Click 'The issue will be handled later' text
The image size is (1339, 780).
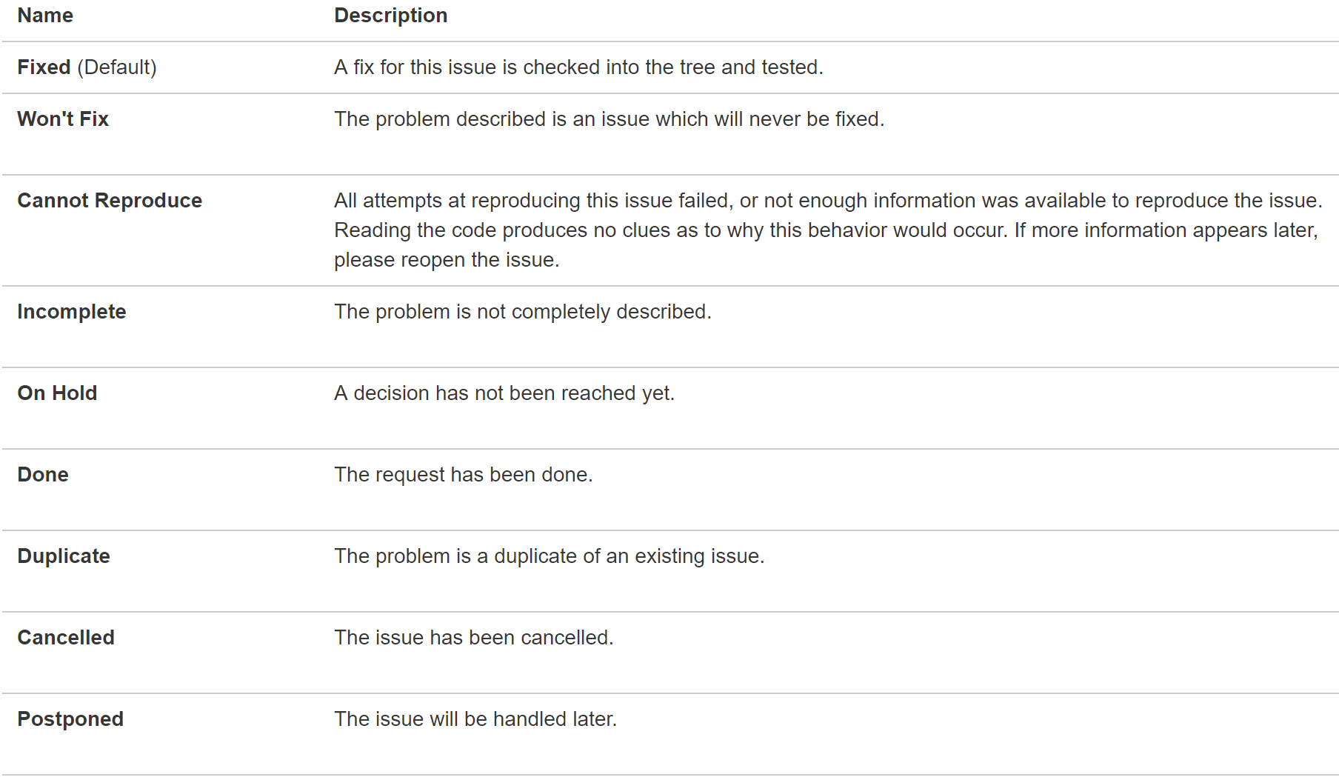pos(475,719)
